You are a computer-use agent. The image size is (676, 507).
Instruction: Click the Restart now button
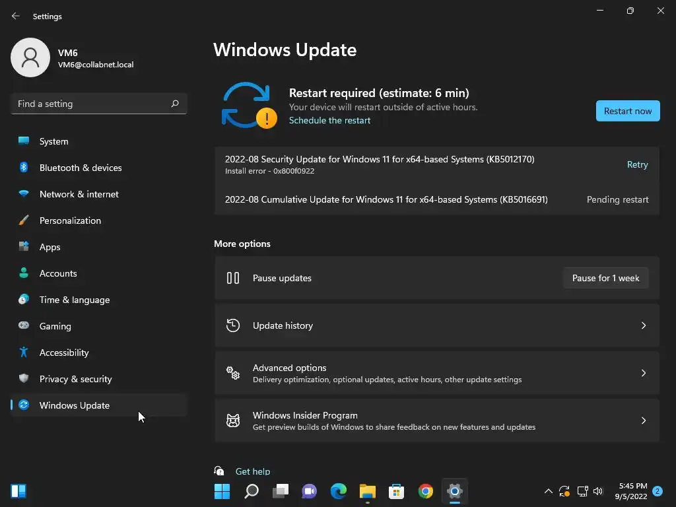[x=628, y=111]
